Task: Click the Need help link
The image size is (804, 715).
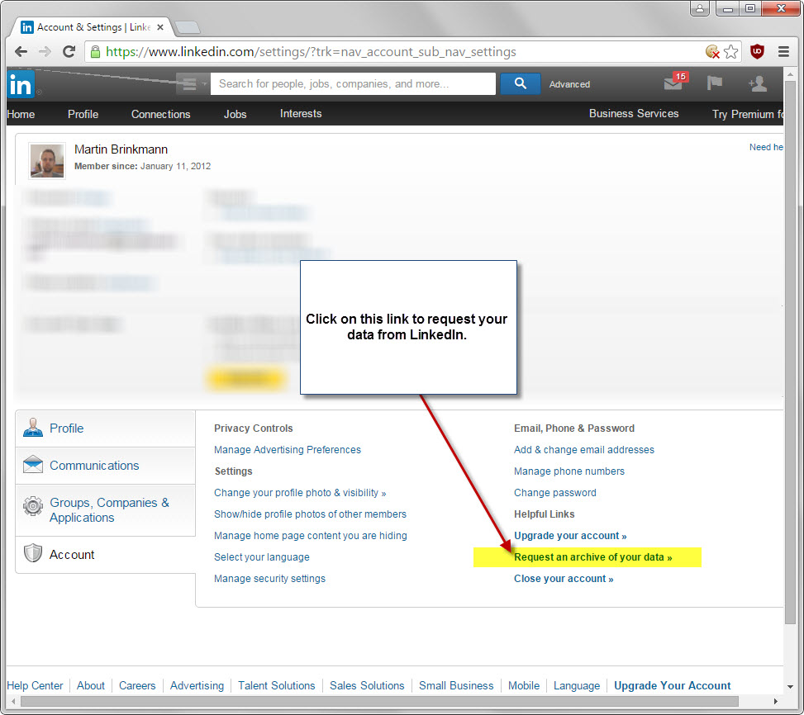Action: tap(766, 148)
